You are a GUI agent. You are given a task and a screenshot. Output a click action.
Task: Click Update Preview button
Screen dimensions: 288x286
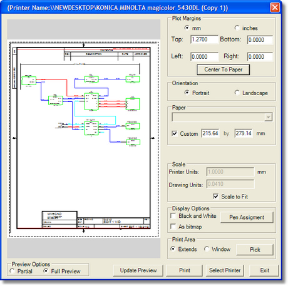138,270
